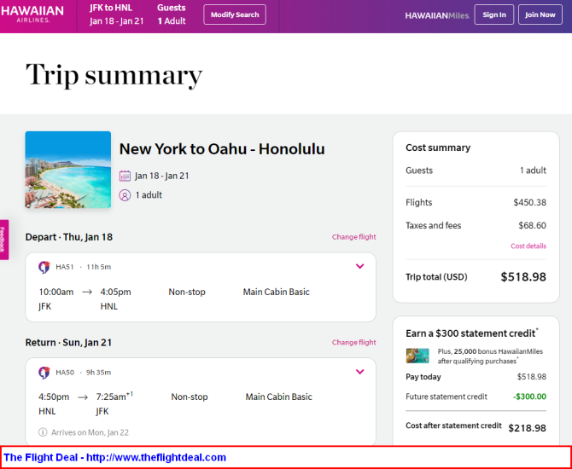Click the Honolulu beach destination photo
Image resolution: width=572 pixels, height=469 pixels.
(68, 170)
